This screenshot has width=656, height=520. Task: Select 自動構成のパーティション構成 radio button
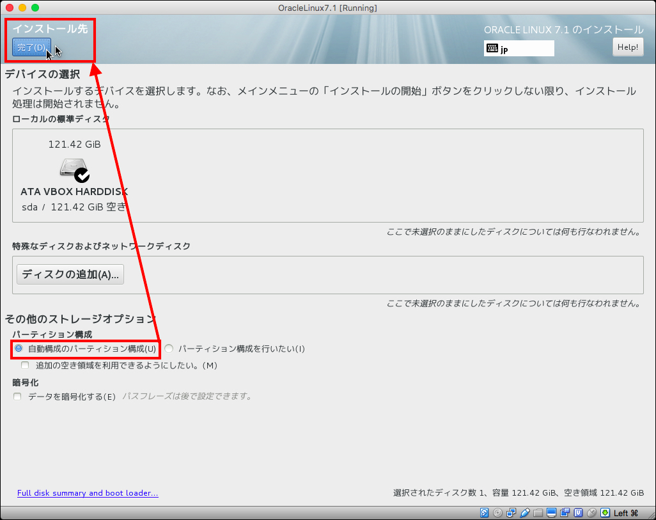19,349
